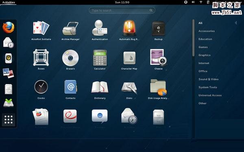This screenshot has width=244, height=152.
Task: Open Evolution mail icon in the dash
Action: click(9, 42)
